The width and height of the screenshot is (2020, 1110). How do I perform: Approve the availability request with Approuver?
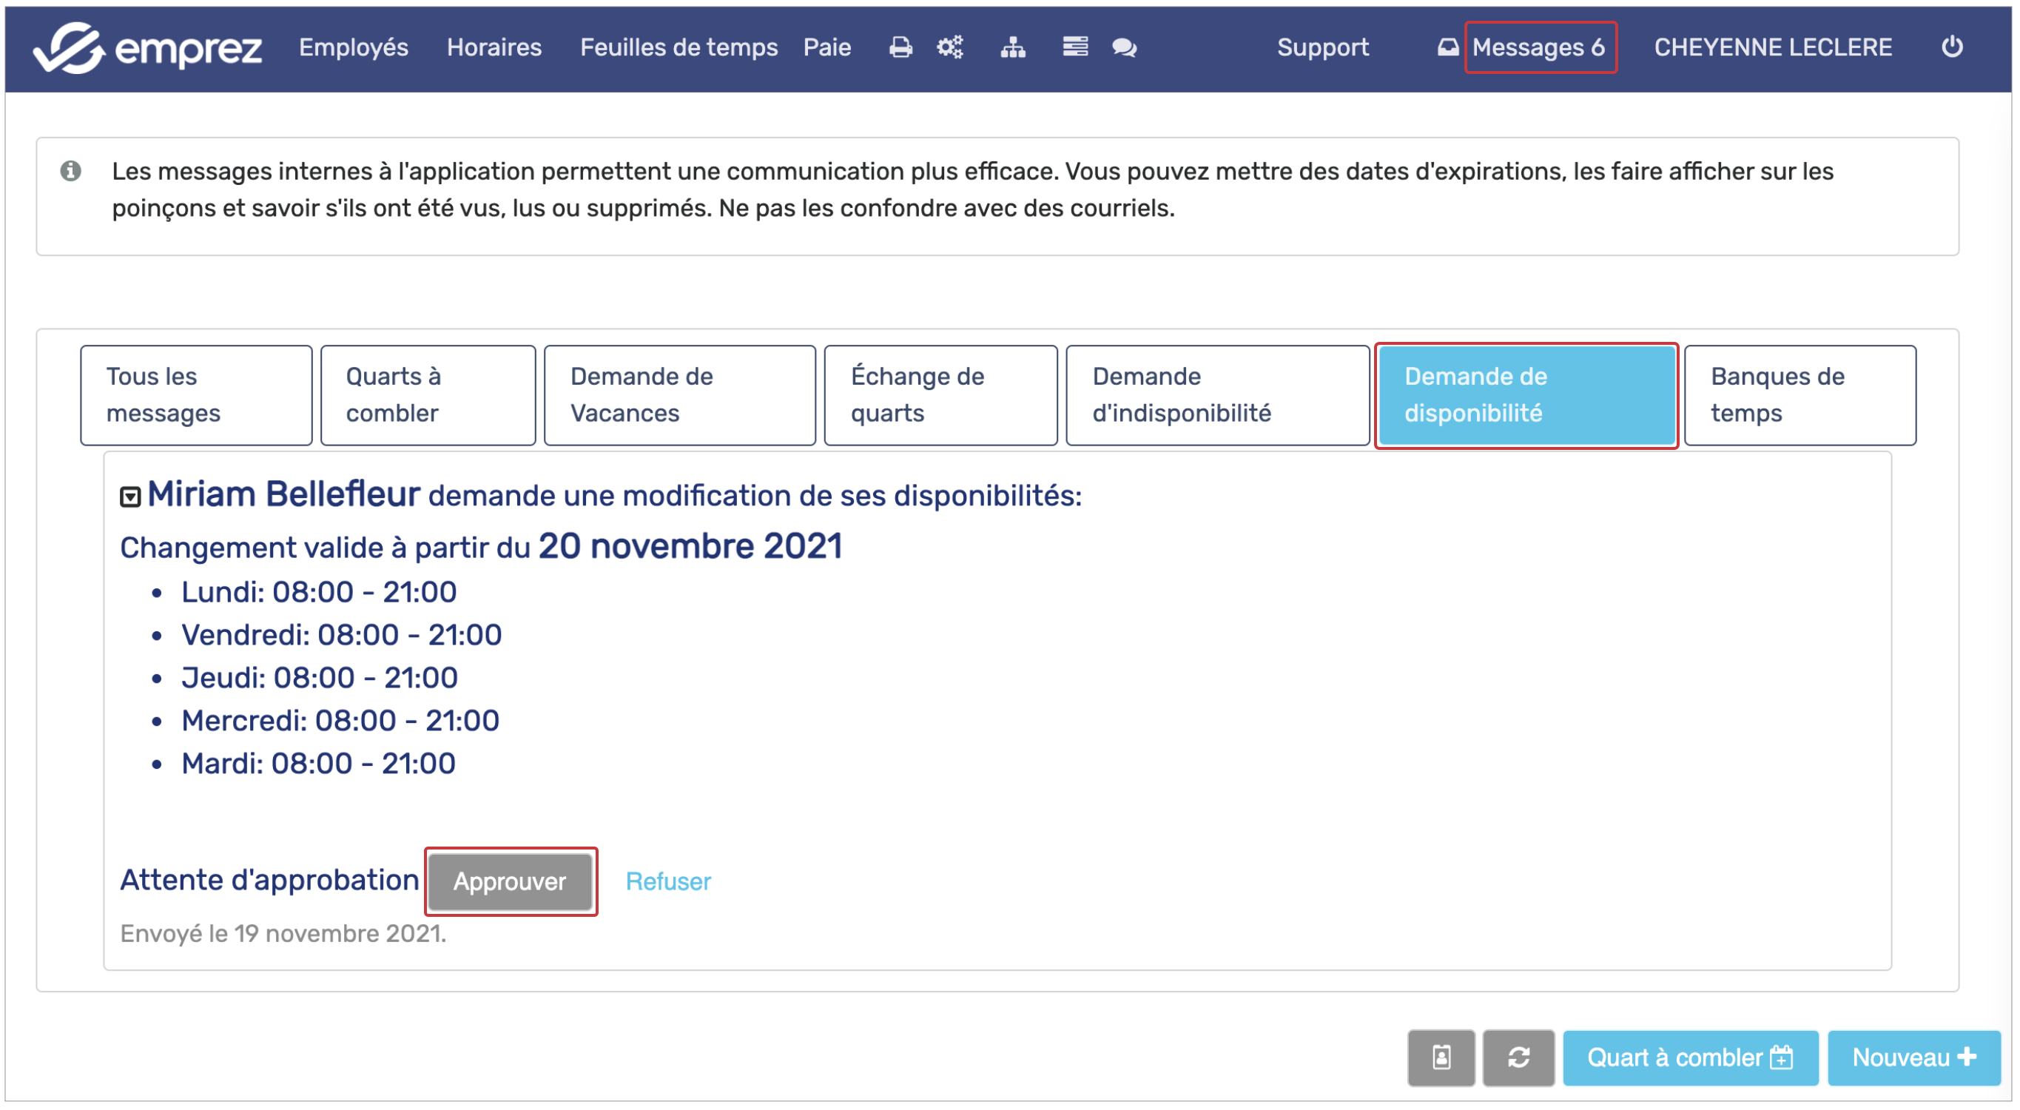coord(510,882)
